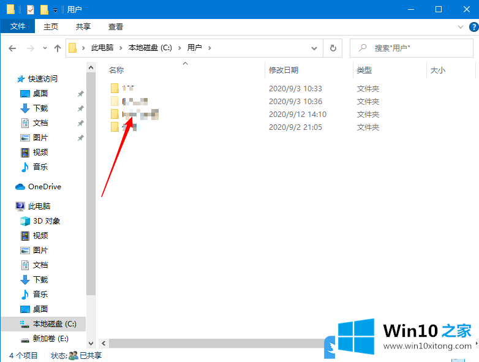Open 下载 under quick access
This screenshot has height=362, width=479.
(x=40, y=108)
